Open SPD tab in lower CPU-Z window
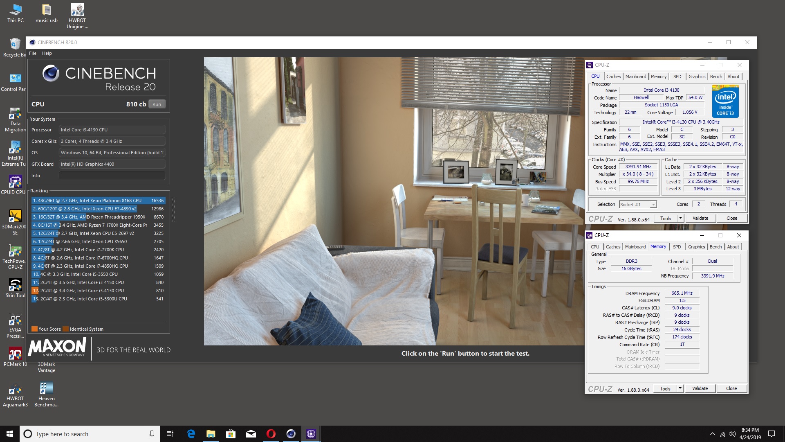 click(x=677, y=247)
